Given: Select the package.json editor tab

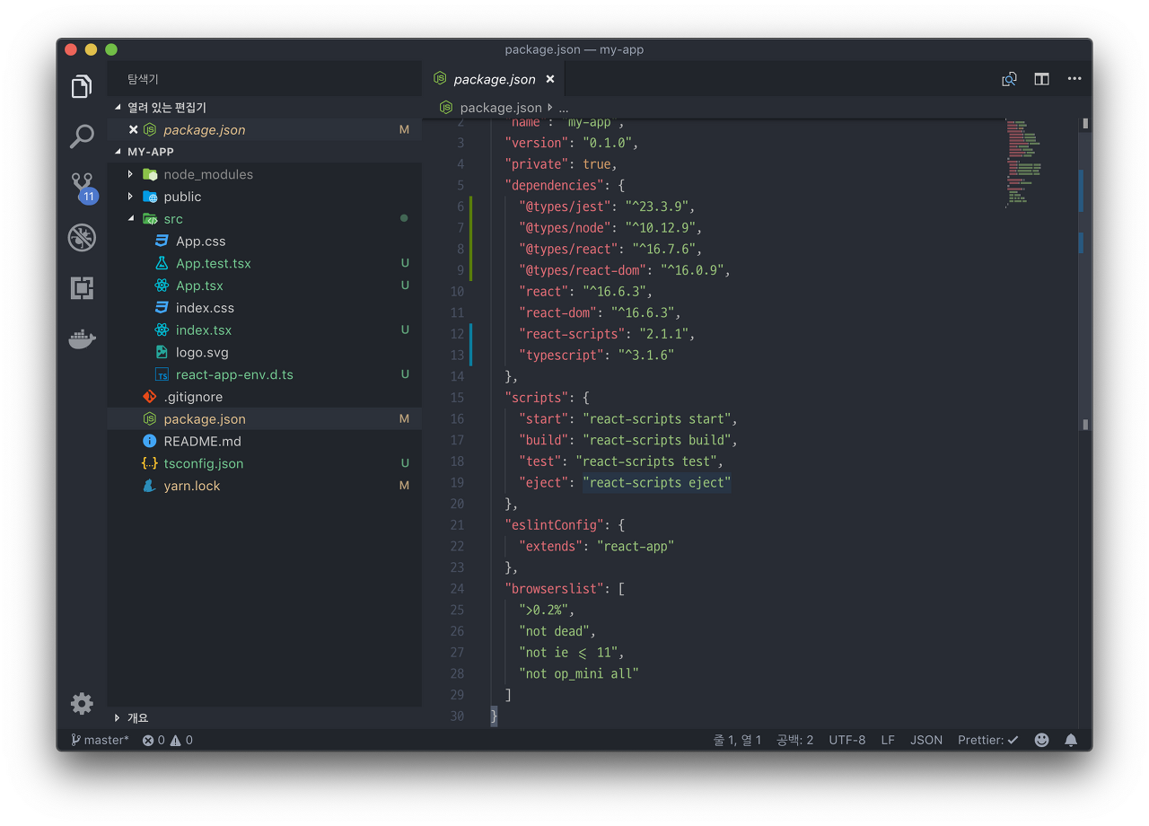Looking at the screenshot, I should [x=495, y=79].
